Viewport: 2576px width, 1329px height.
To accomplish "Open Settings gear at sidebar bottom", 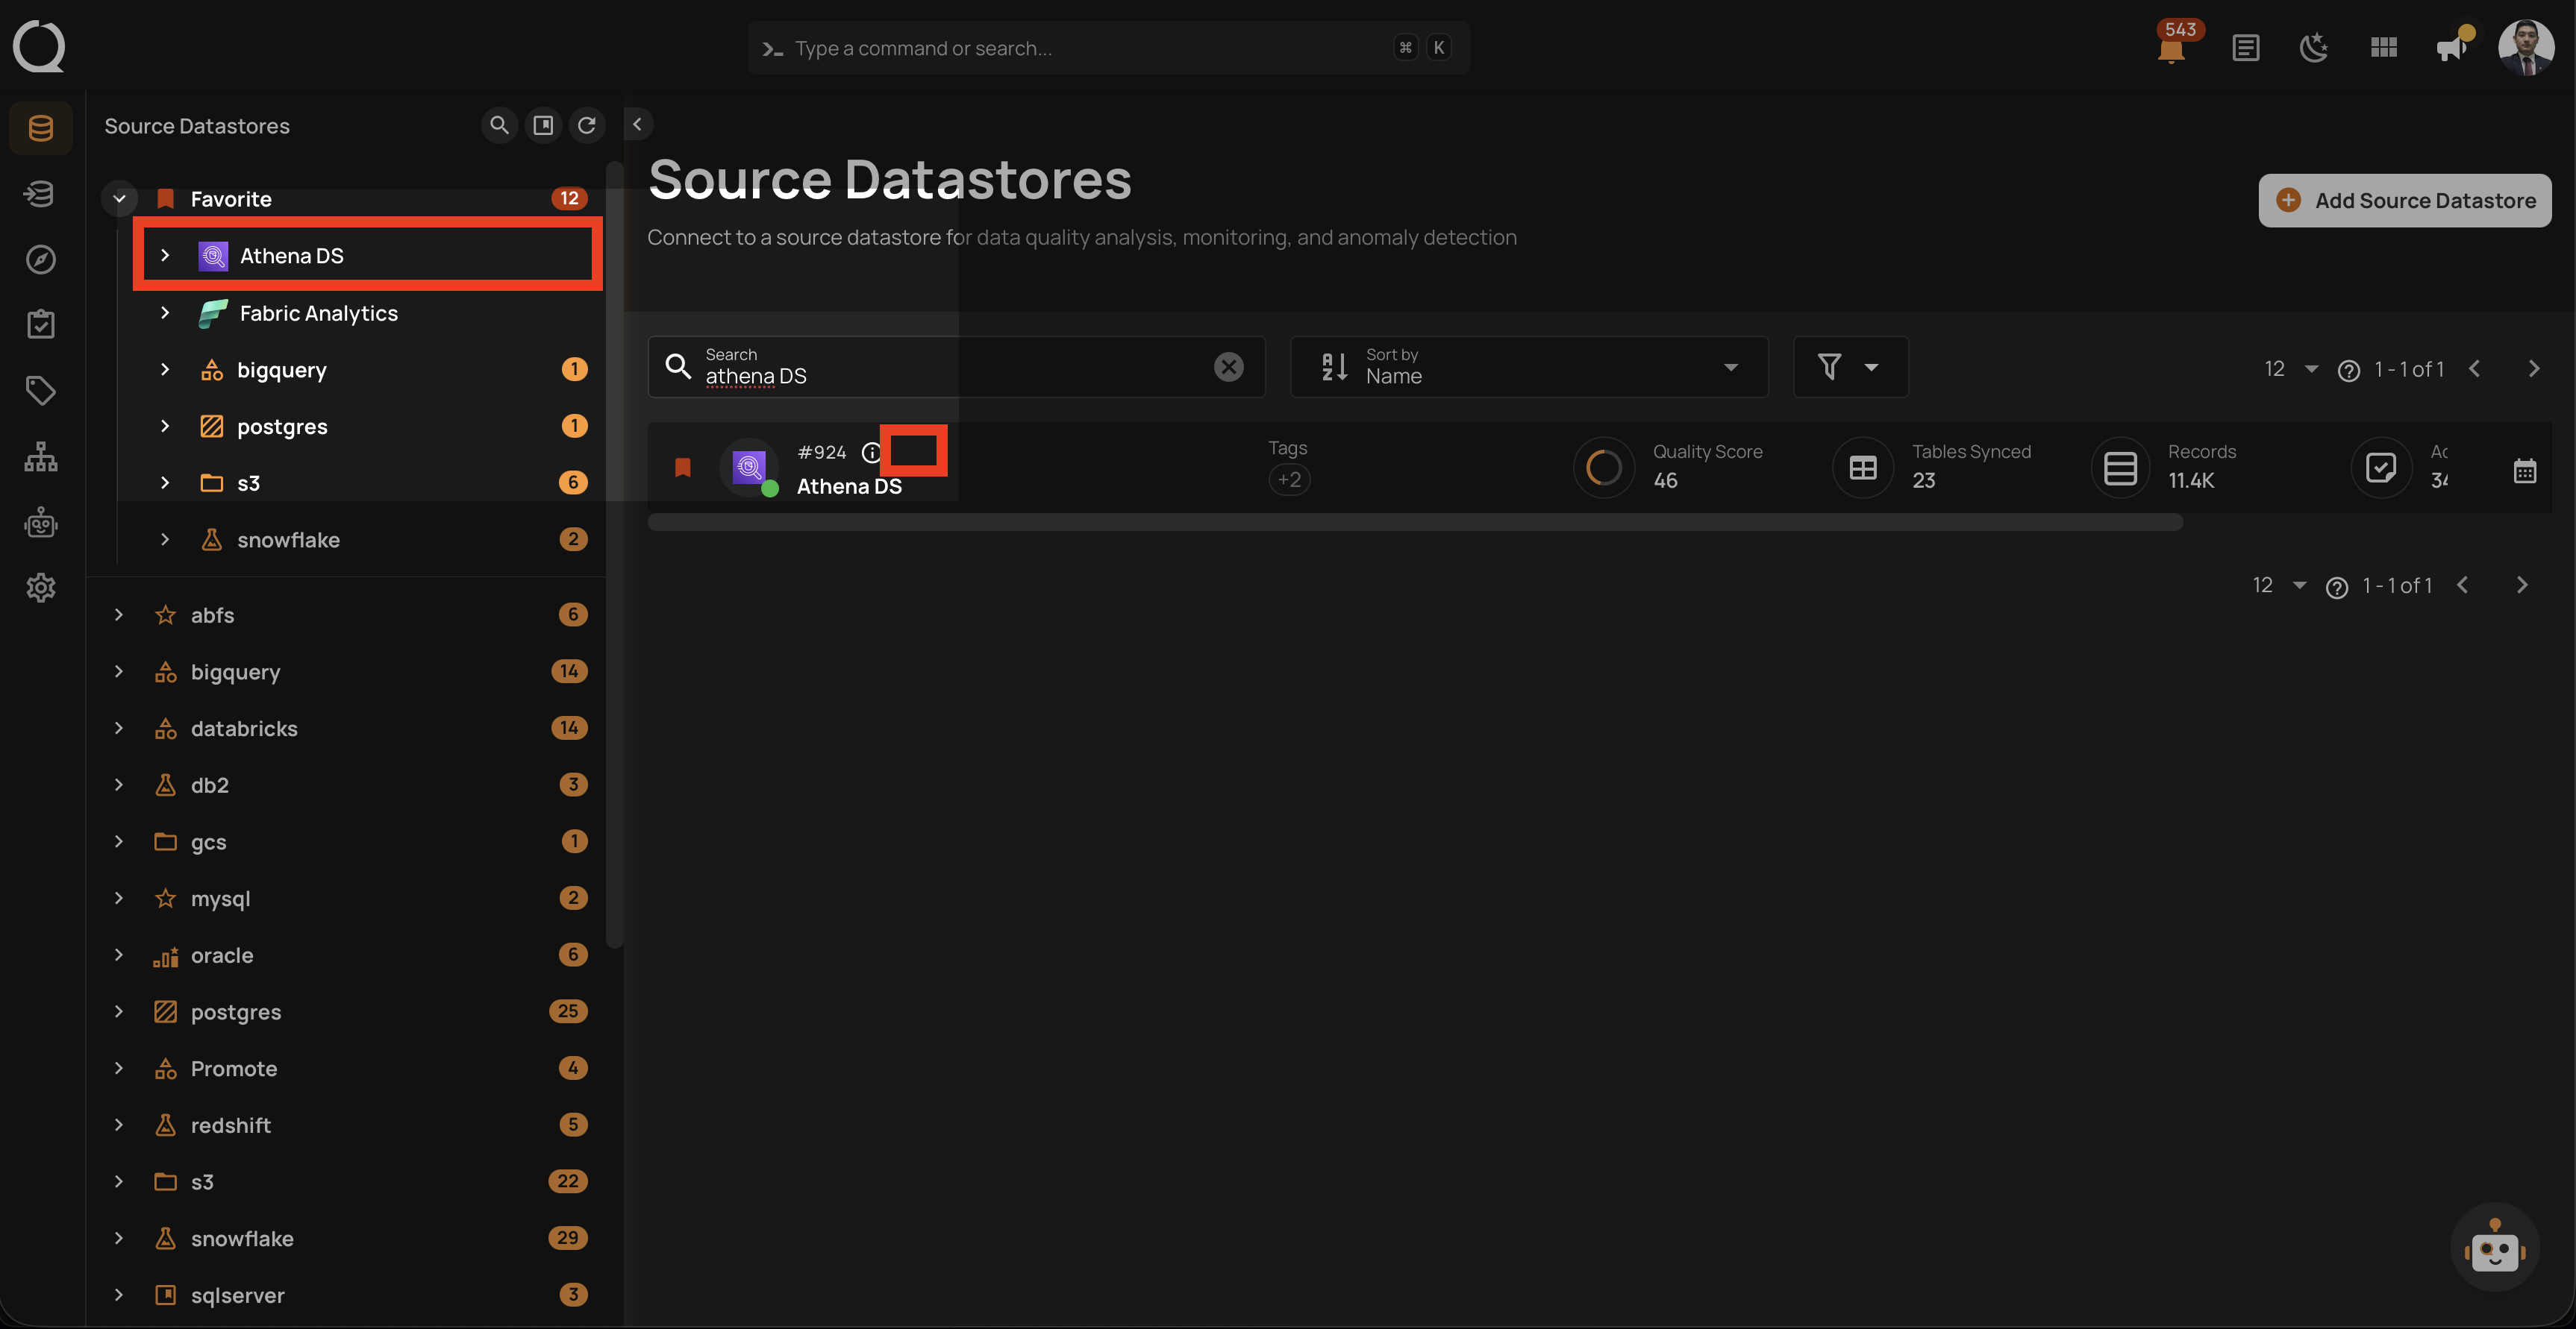I will coord(40,588).
